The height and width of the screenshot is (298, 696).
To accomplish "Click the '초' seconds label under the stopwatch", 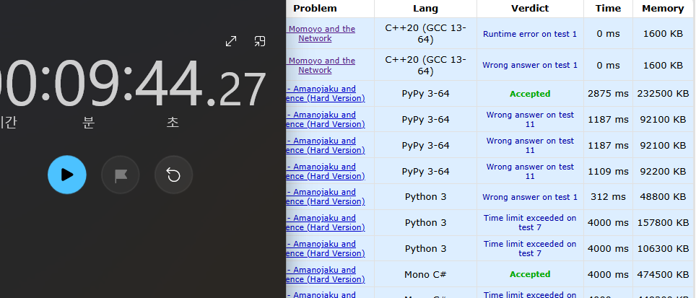I will point(173,123).
